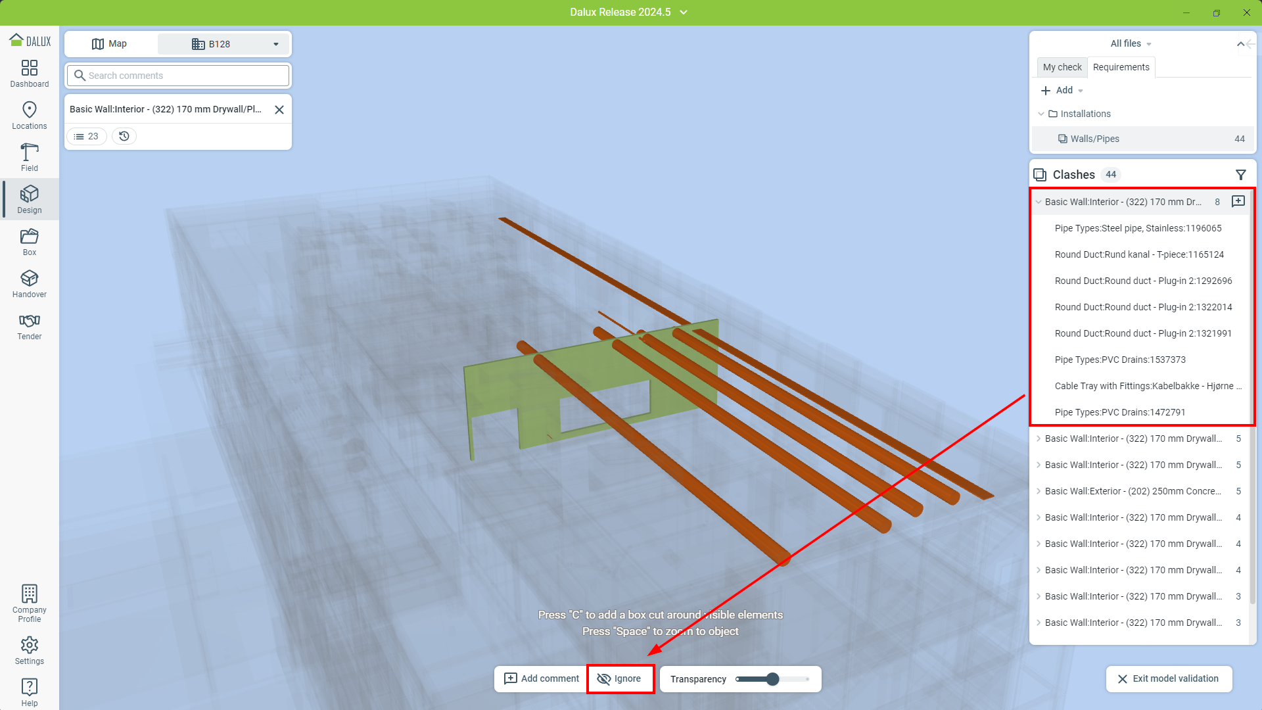Click the Add comment button
1262x710 pixels.
[542, 678]
